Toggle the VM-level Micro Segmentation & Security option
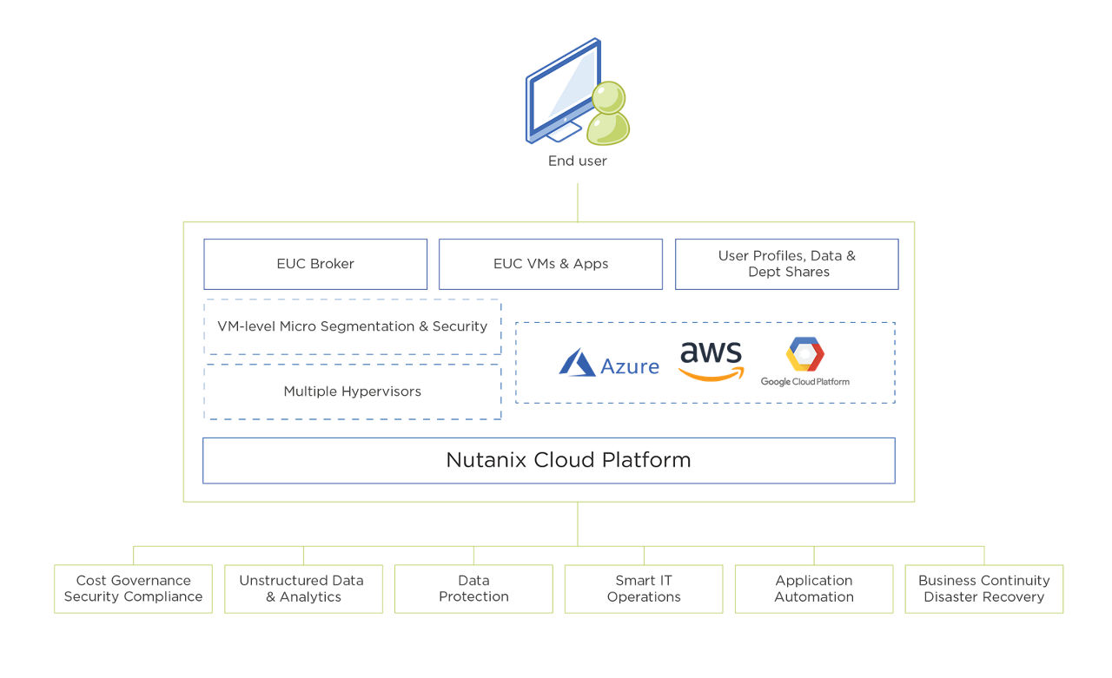 pyautogui.click(x=352, y=327)
